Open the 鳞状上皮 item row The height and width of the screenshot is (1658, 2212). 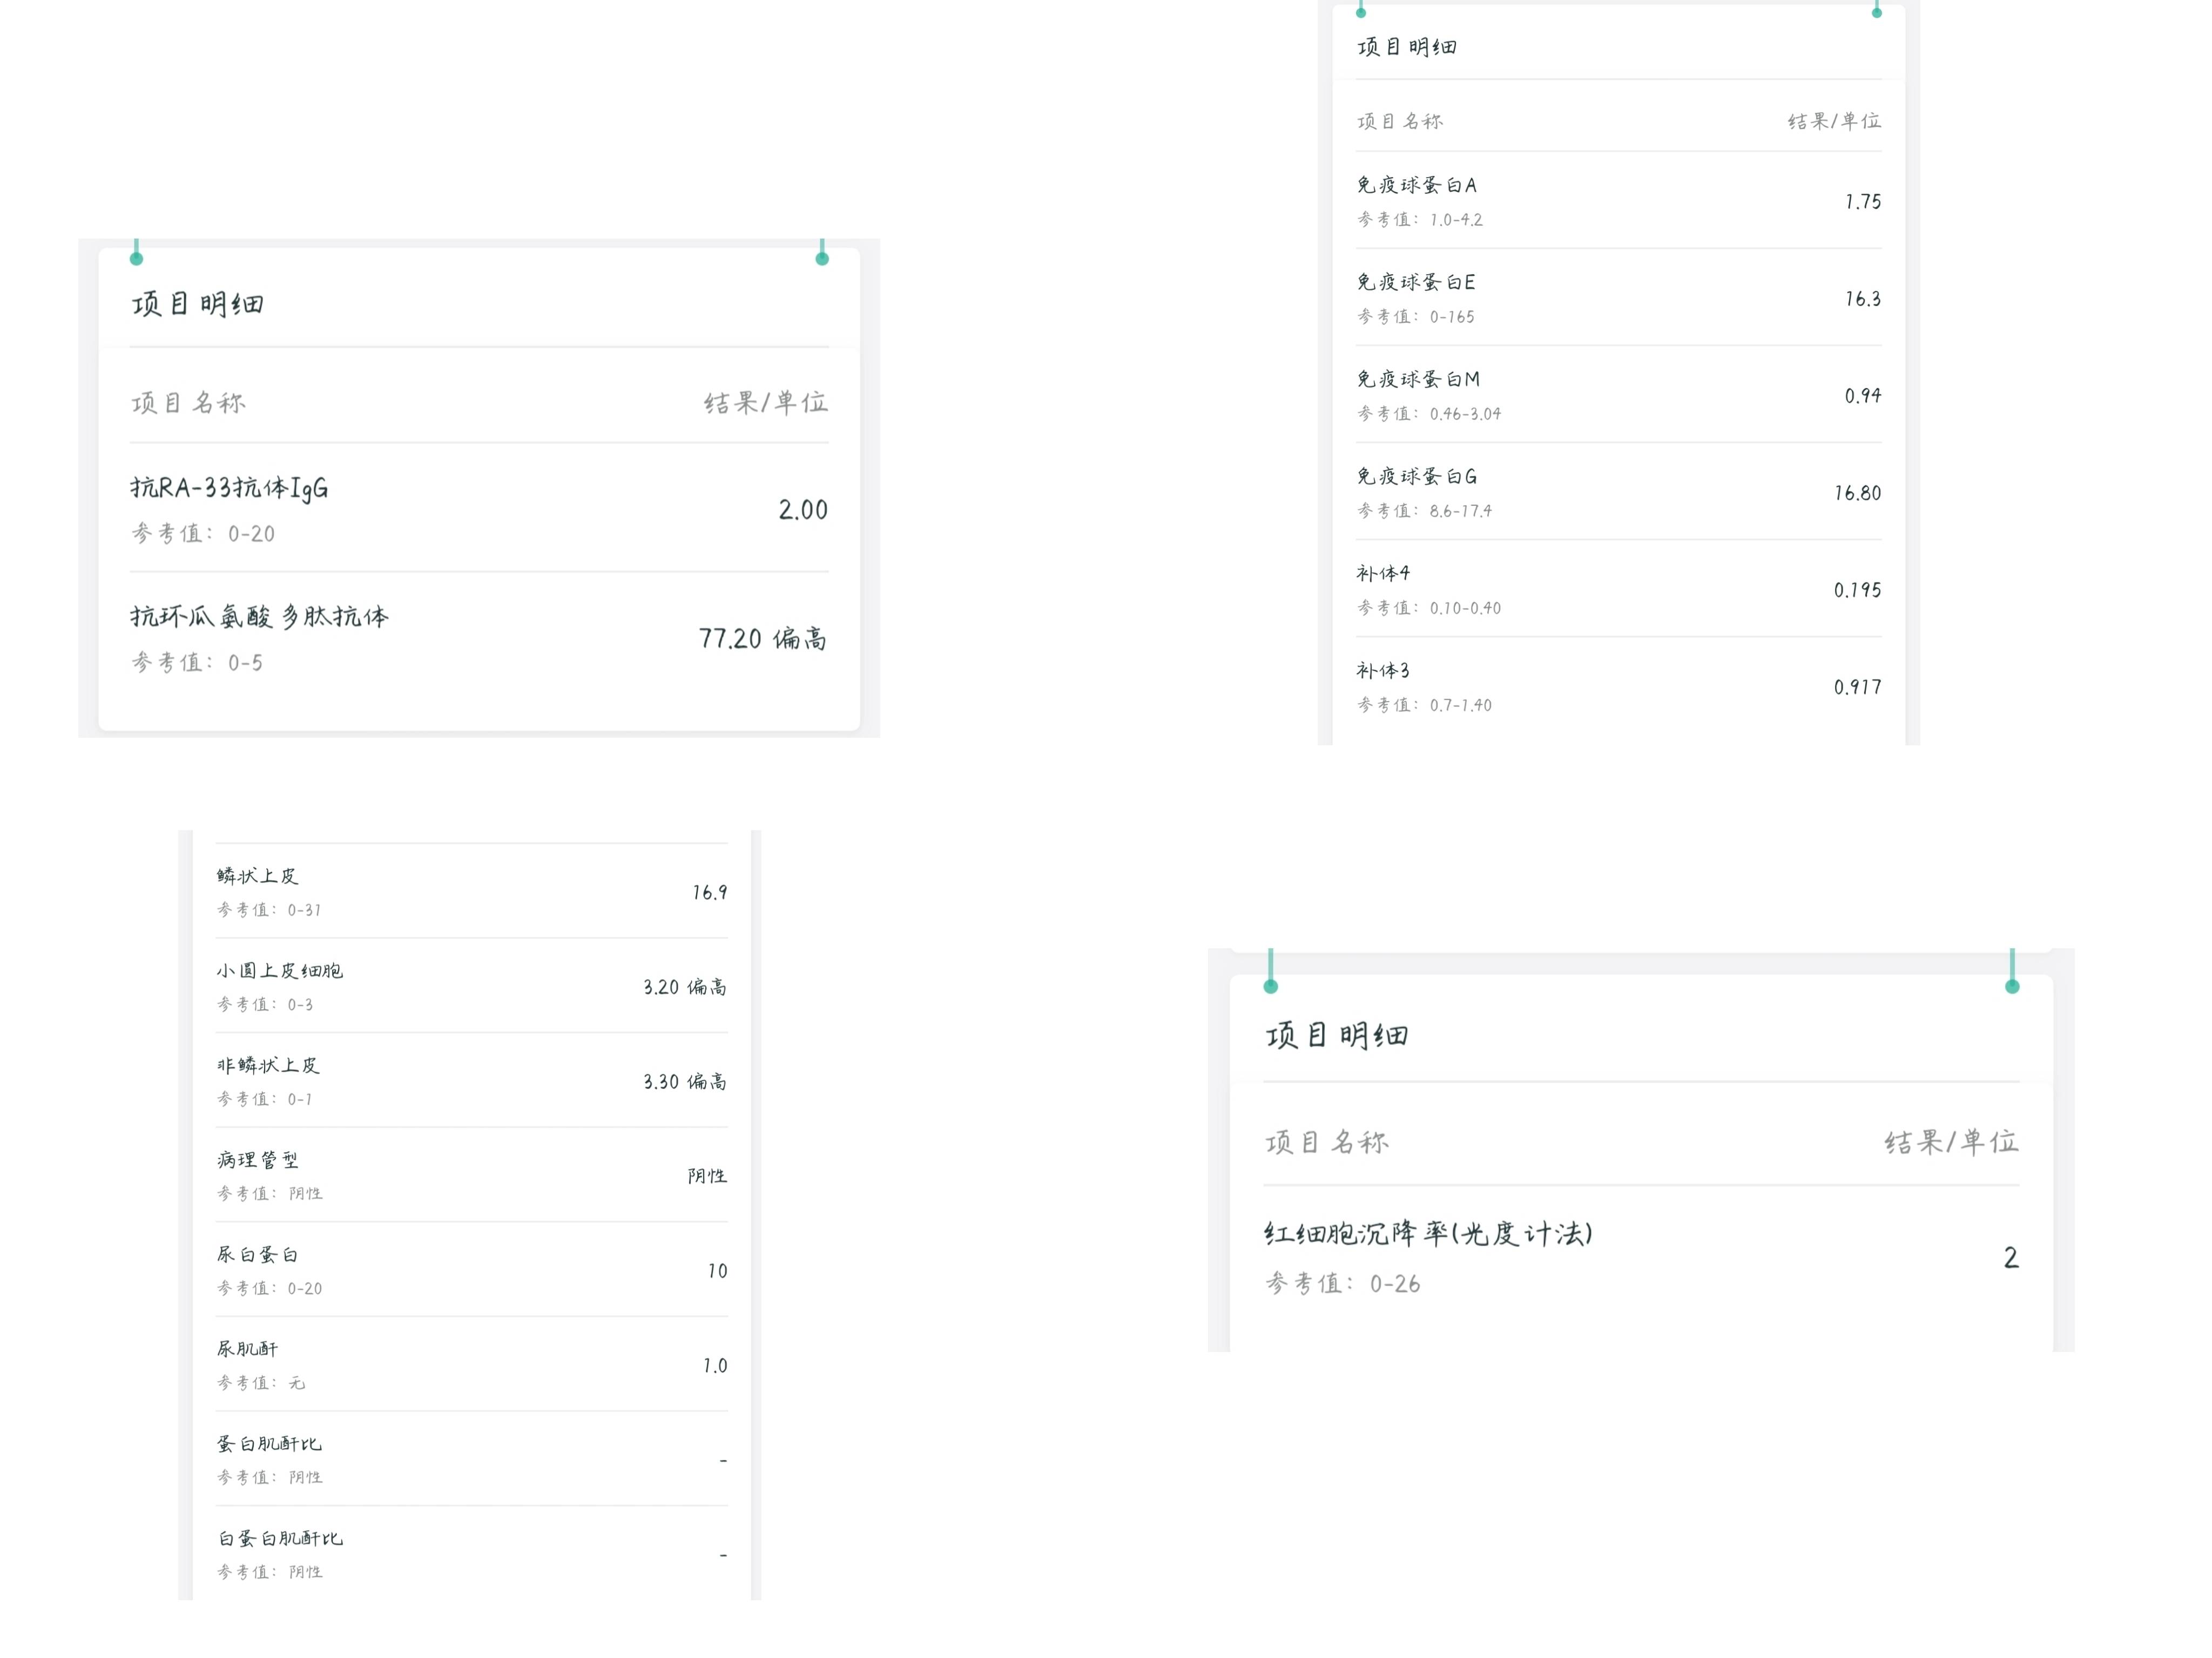[471, 892]
